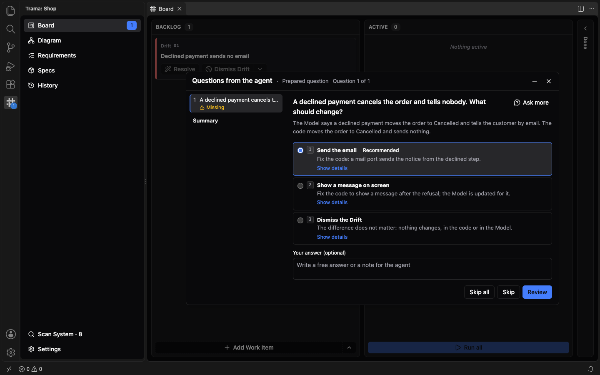Viewport: 600px width, 375px height.
Task: Click the Missing warning label
Action: pyautogui.click(x=212, y=107)
